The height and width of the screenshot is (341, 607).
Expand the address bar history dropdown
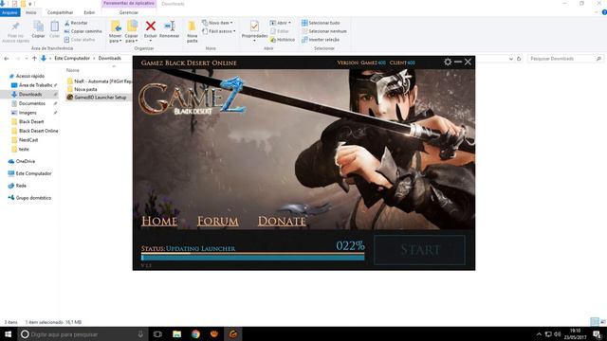tap(511, 59)
